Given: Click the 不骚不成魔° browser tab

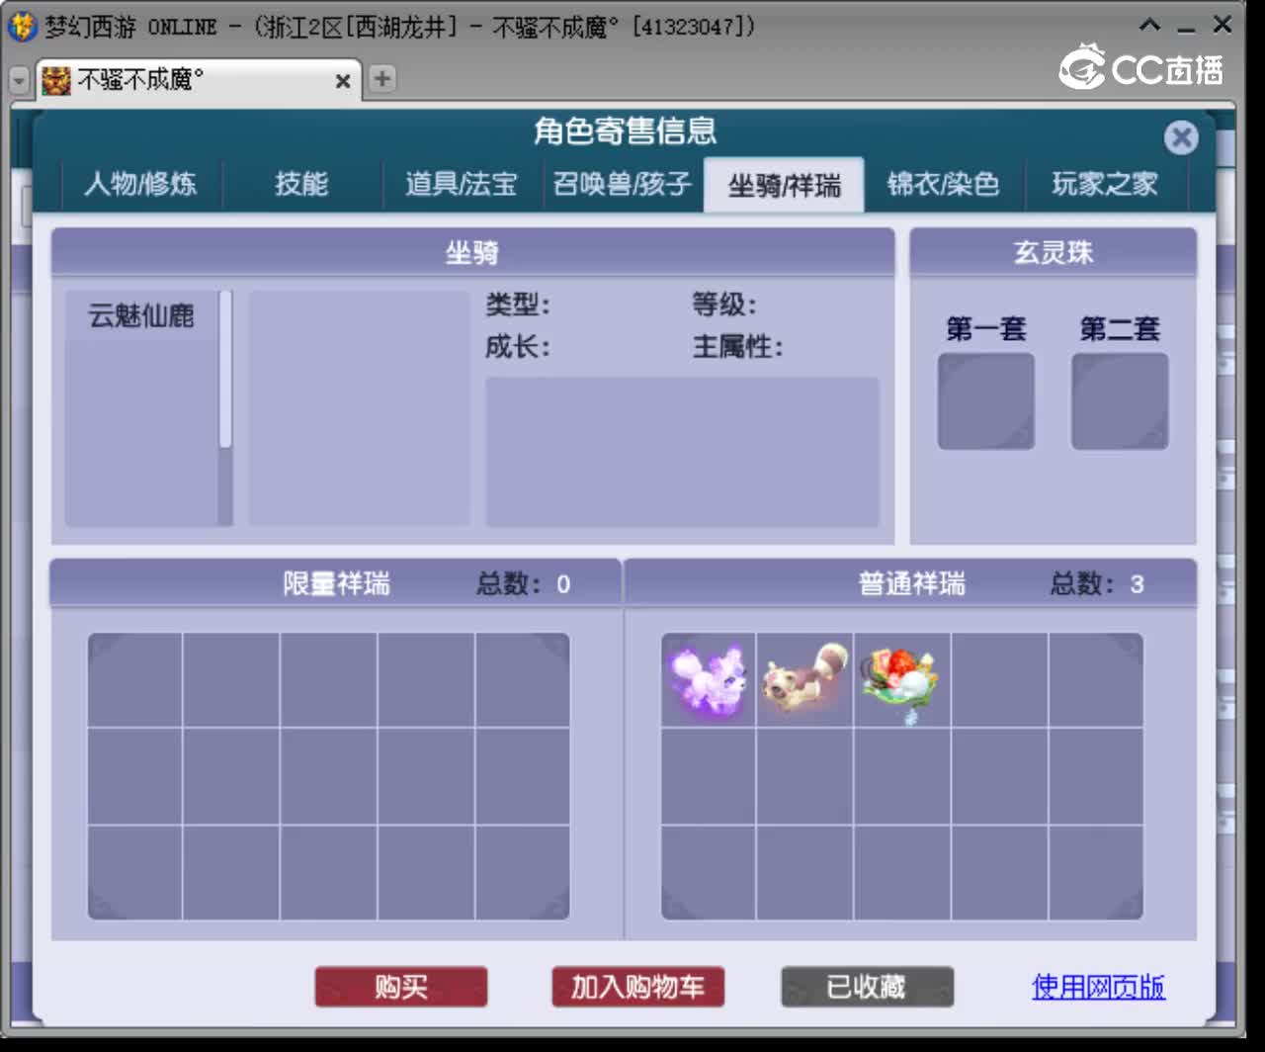Looking at the screenshot, I should (x=198, y=80).
